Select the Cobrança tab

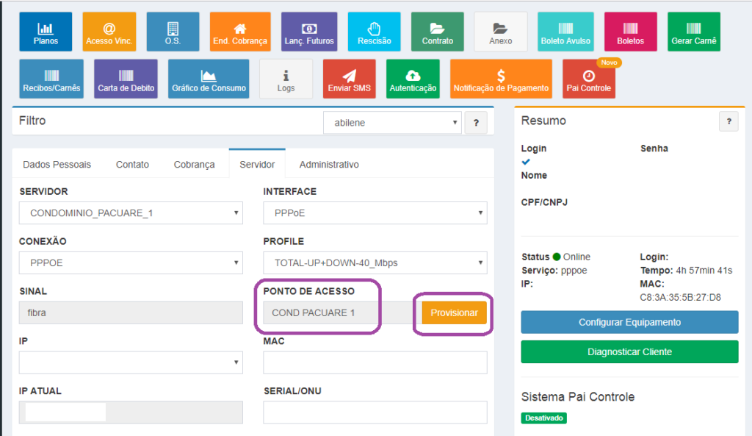click(194, 165)
